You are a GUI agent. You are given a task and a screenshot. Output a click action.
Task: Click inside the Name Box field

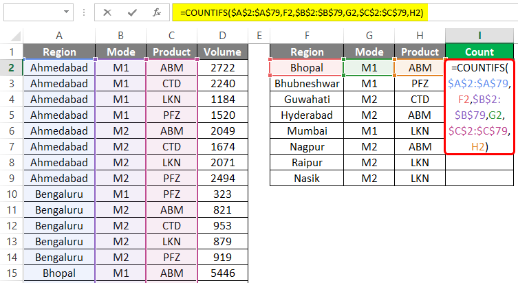pos(31,12)
